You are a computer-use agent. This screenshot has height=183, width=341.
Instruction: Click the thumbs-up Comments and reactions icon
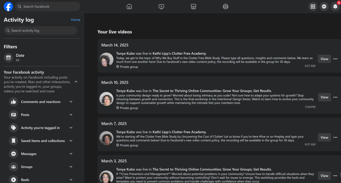click(x=13, y=102)
